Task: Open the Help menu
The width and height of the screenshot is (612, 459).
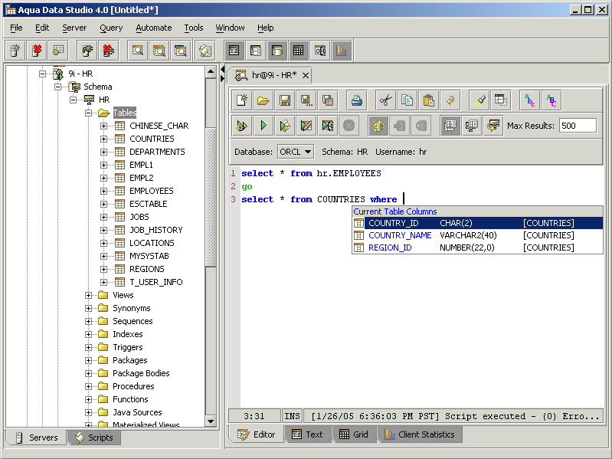Action: [x=266, y=28]
